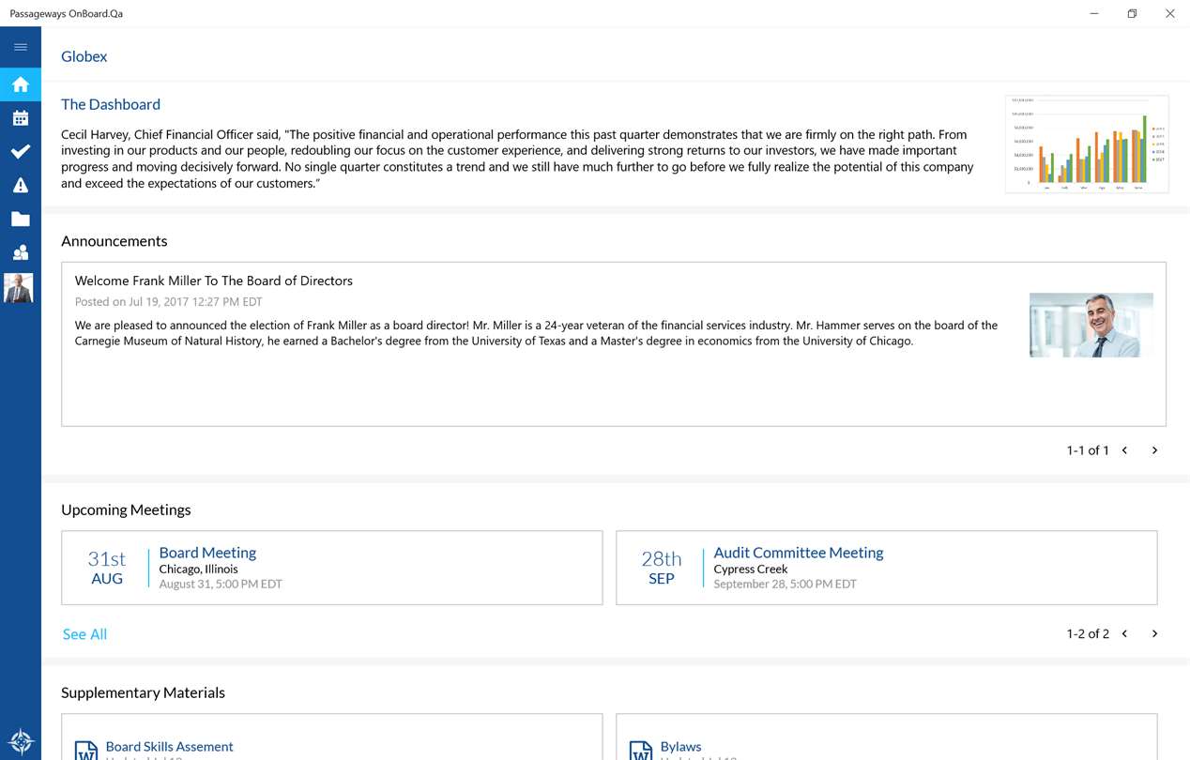Open the Audit Committee Meeting entry
The height and width of the screenshot is (760, 1190).
[798, 553]
